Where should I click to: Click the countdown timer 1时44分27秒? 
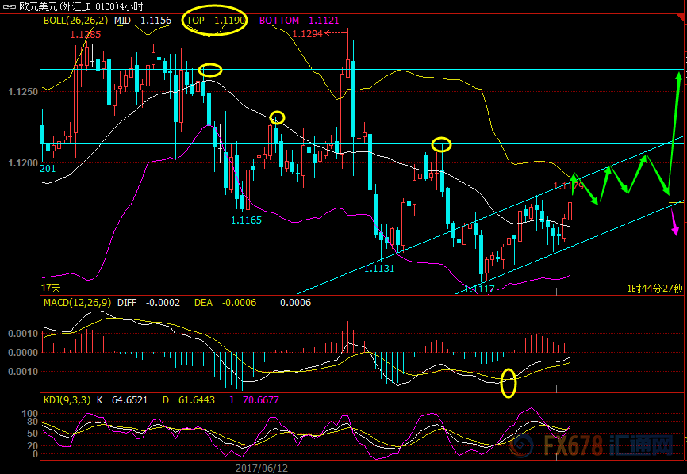(x=654, y=287)
